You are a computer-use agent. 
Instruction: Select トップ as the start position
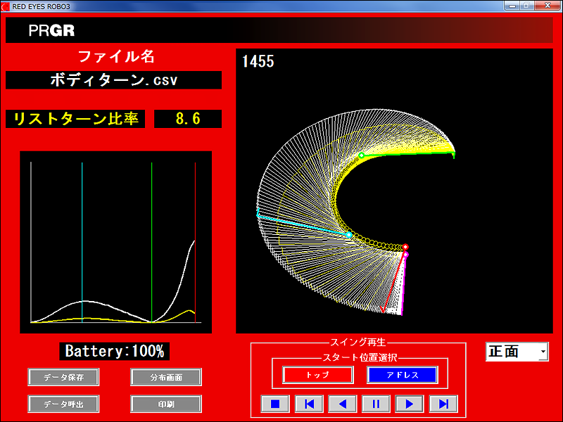point(317,375)
